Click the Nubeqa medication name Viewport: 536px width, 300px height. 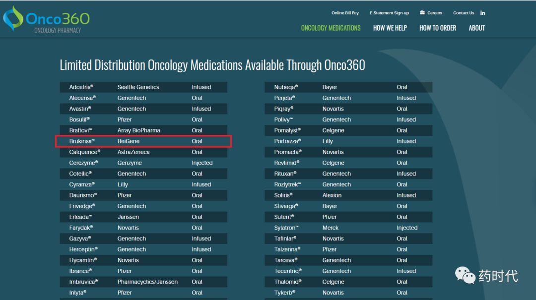click(x=286, y=87)
